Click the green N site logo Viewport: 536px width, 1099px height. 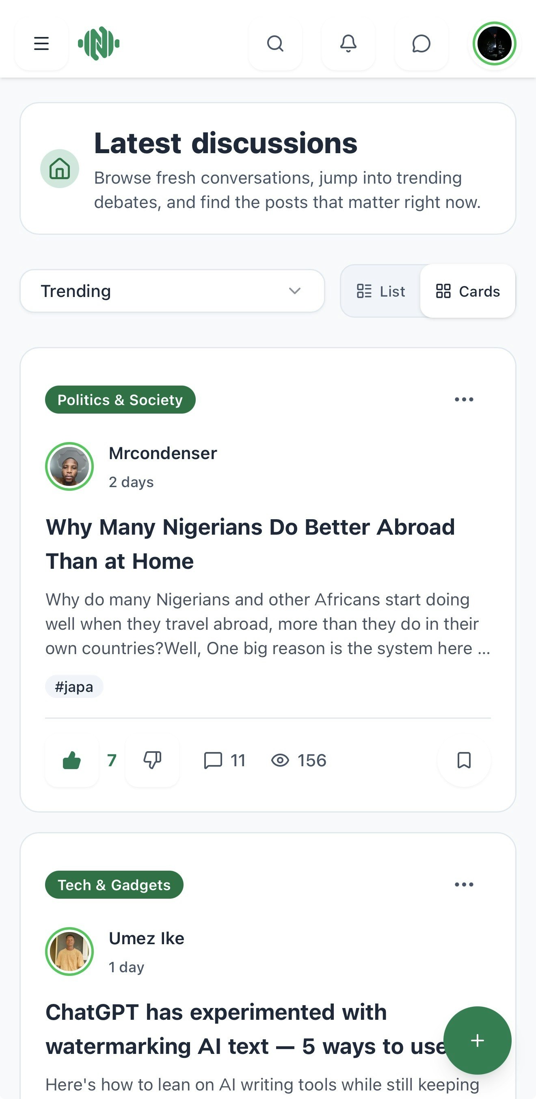pos(99,43)
